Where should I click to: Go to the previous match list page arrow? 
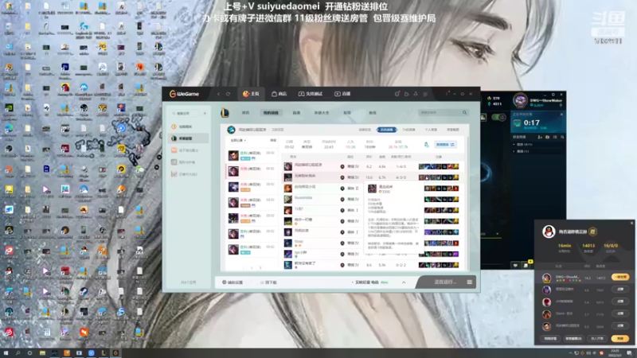[244, 268]
